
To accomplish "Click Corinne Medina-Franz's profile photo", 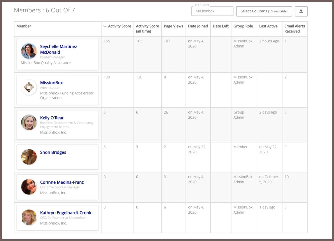I will 29,187.
